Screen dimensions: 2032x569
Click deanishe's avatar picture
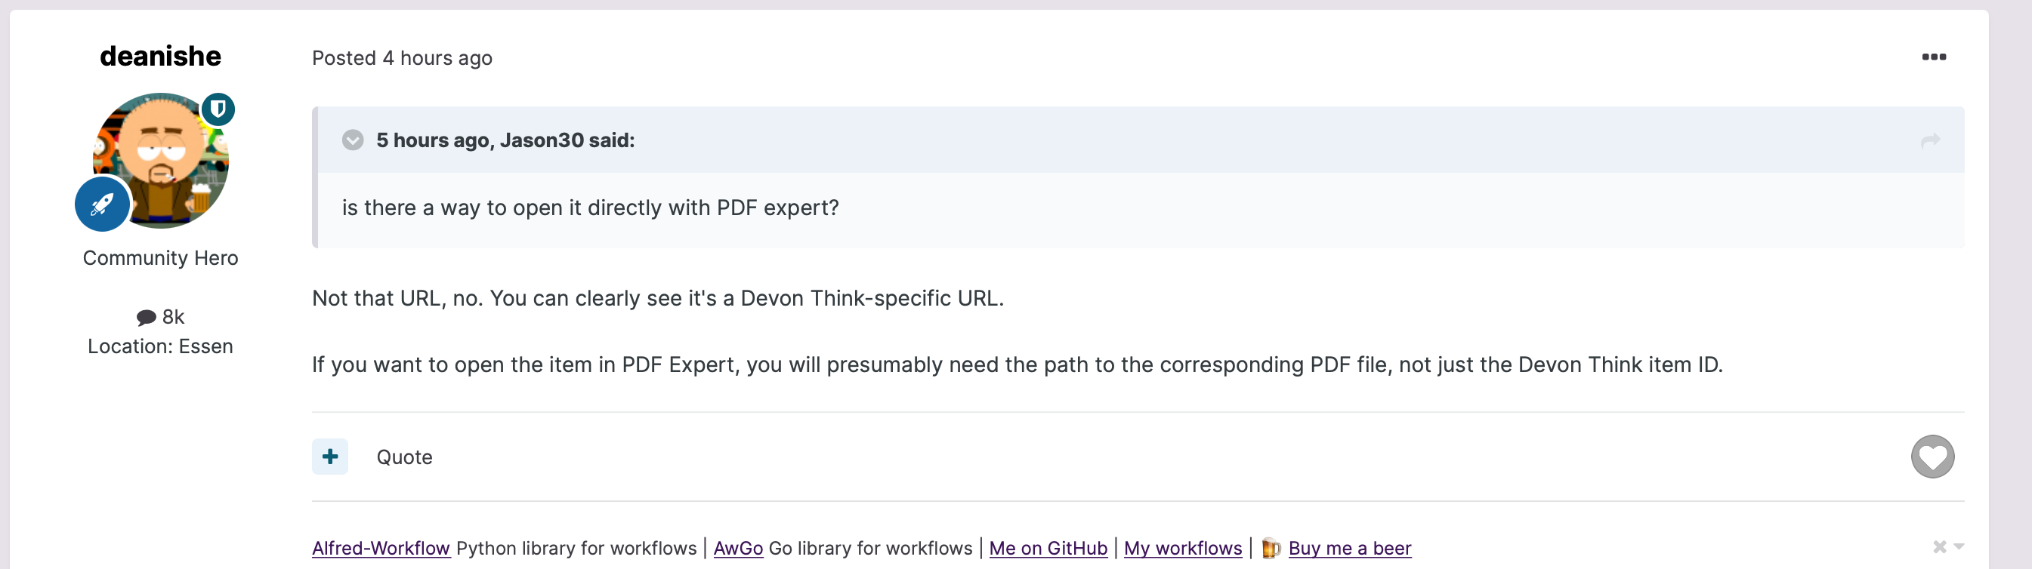point(161,161)
